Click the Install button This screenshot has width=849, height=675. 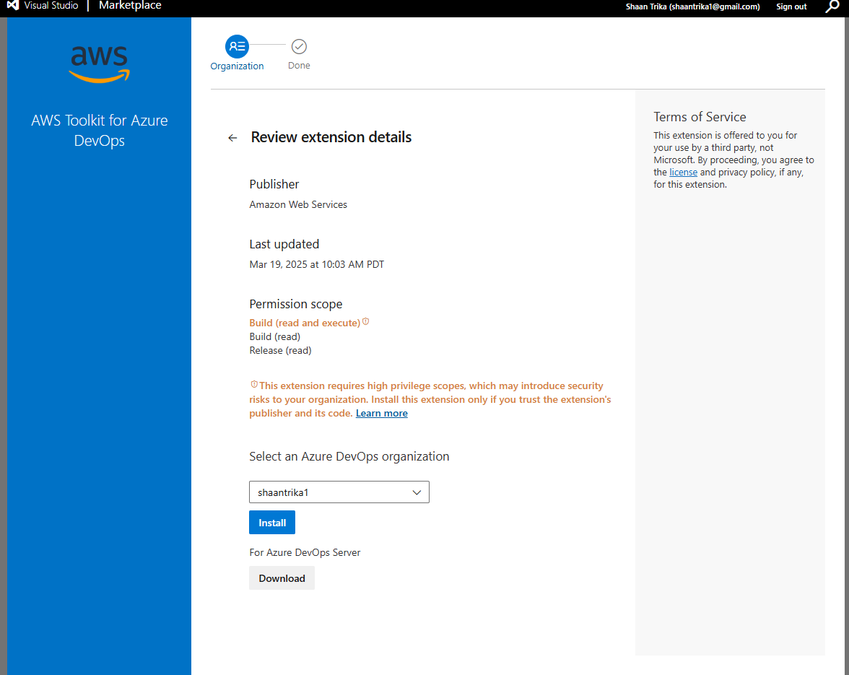[x=271, y=523]
